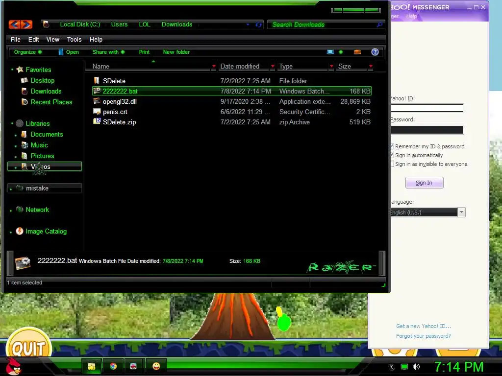This screenshot has width=502, height=376.
Task: Select the certificate file icon
Action: click(97, 111)
